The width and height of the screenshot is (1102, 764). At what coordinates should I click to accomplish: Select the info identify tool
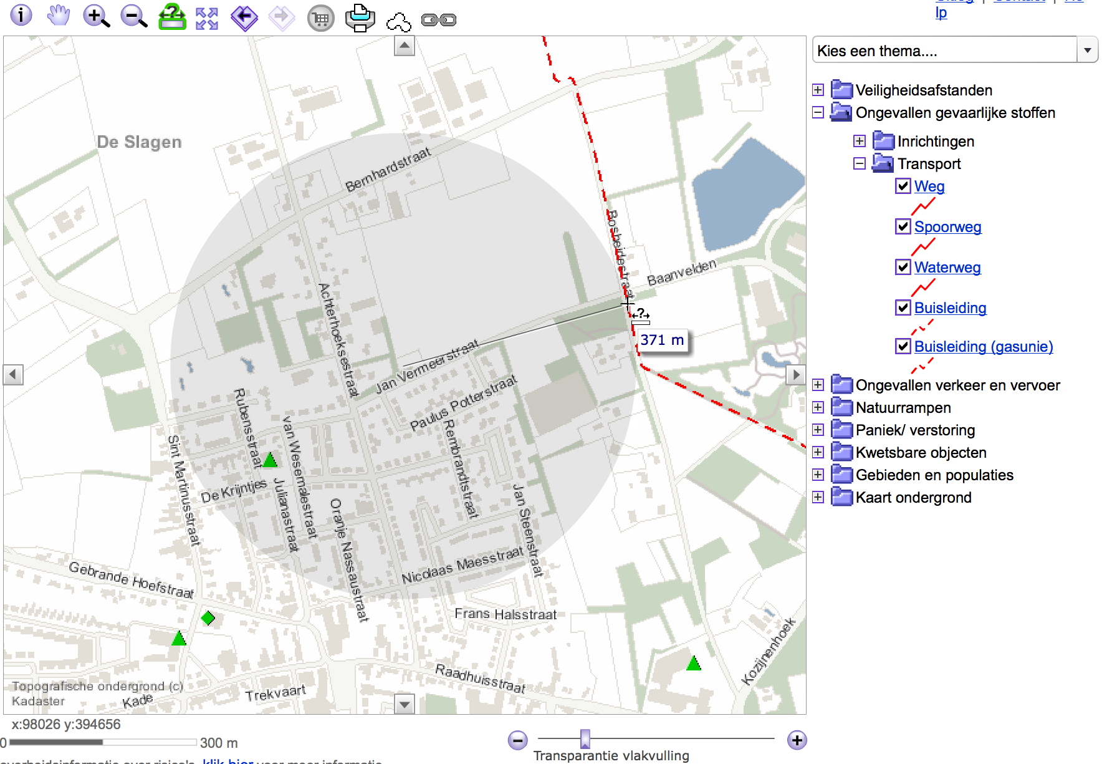tap(21, 15)
